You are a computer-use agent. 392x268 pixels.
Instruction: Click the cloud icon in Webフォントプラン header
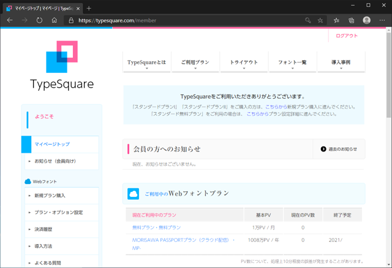134,194
